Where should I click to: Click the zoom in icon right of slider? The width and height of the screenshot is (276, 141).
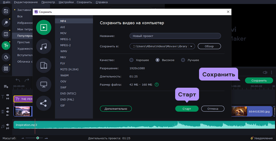point(46,138)
